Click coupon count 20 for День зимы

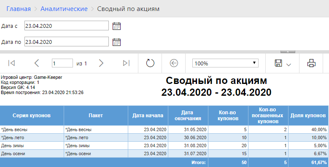pyautogui.click(x=244, y=145)
